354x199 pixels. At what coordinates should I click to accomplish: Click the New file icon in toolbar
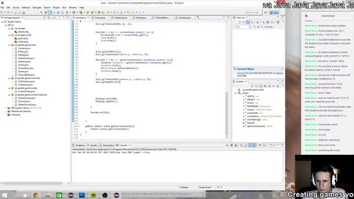point(2,12)
